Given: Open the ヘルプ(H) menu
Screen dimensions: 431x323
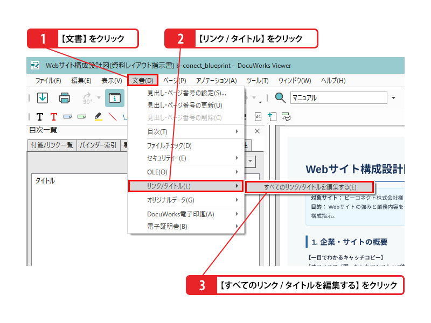Looking at the screenshot, I should [333, 80].
